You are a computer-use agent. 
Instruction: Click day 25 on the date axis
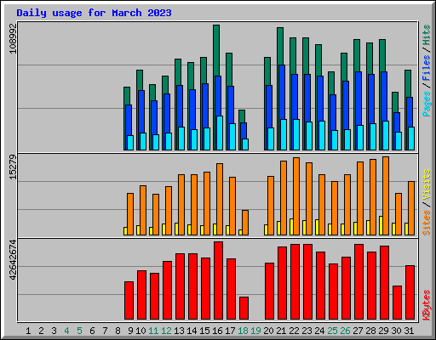(x=332, y=331)
